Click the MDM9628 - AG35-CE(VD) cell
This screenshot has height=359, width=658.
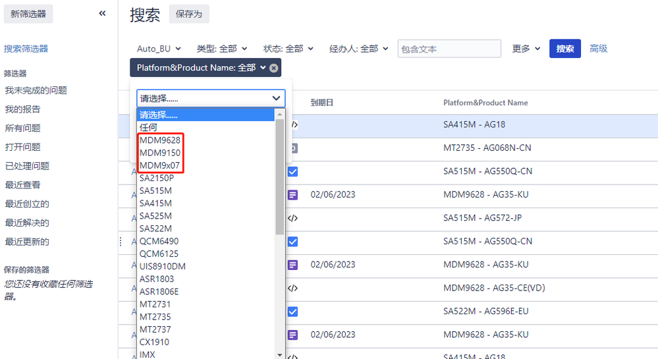click(x=495, y=288)
